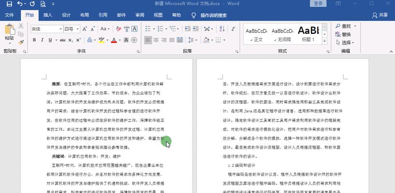Open the 视图 tab
The image size is (395, 193).
(x=158, y=15)
